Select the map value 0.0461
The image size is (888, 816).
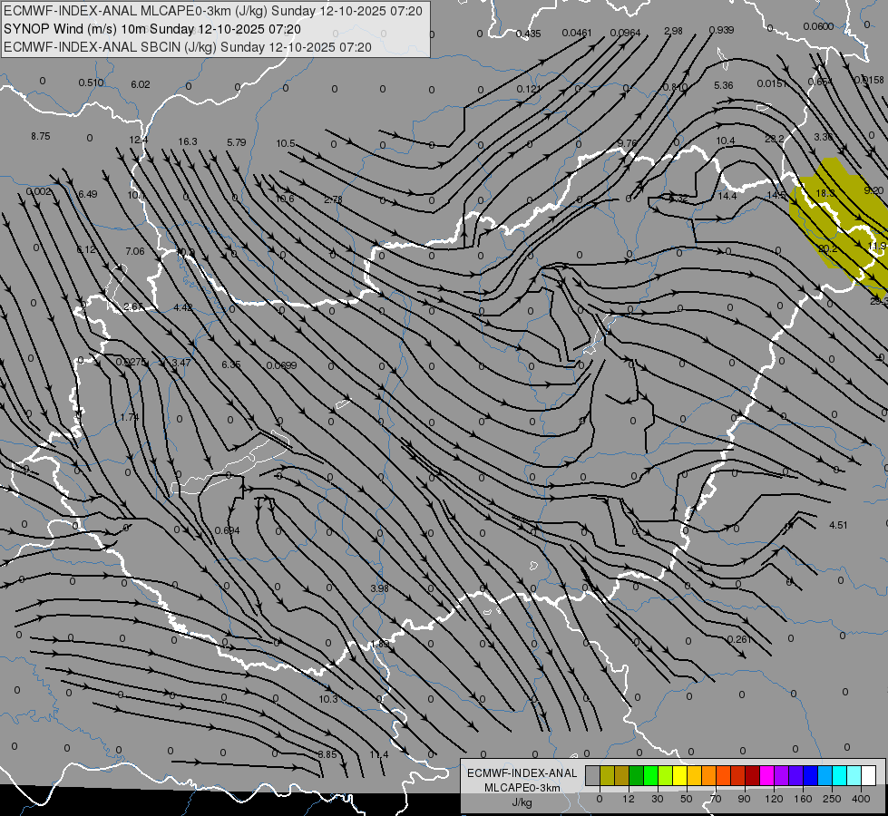pyautogui.click(x=577, y=33)
